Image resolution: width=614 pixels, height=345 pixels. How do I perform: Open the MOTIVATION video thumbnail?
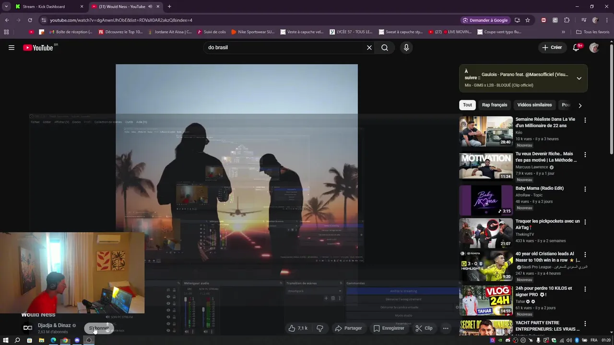point(486,166)
